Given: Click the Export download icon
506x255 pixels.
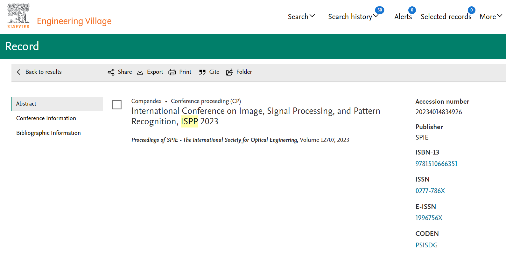Looking at the screenshot, I should click(140, 72).
